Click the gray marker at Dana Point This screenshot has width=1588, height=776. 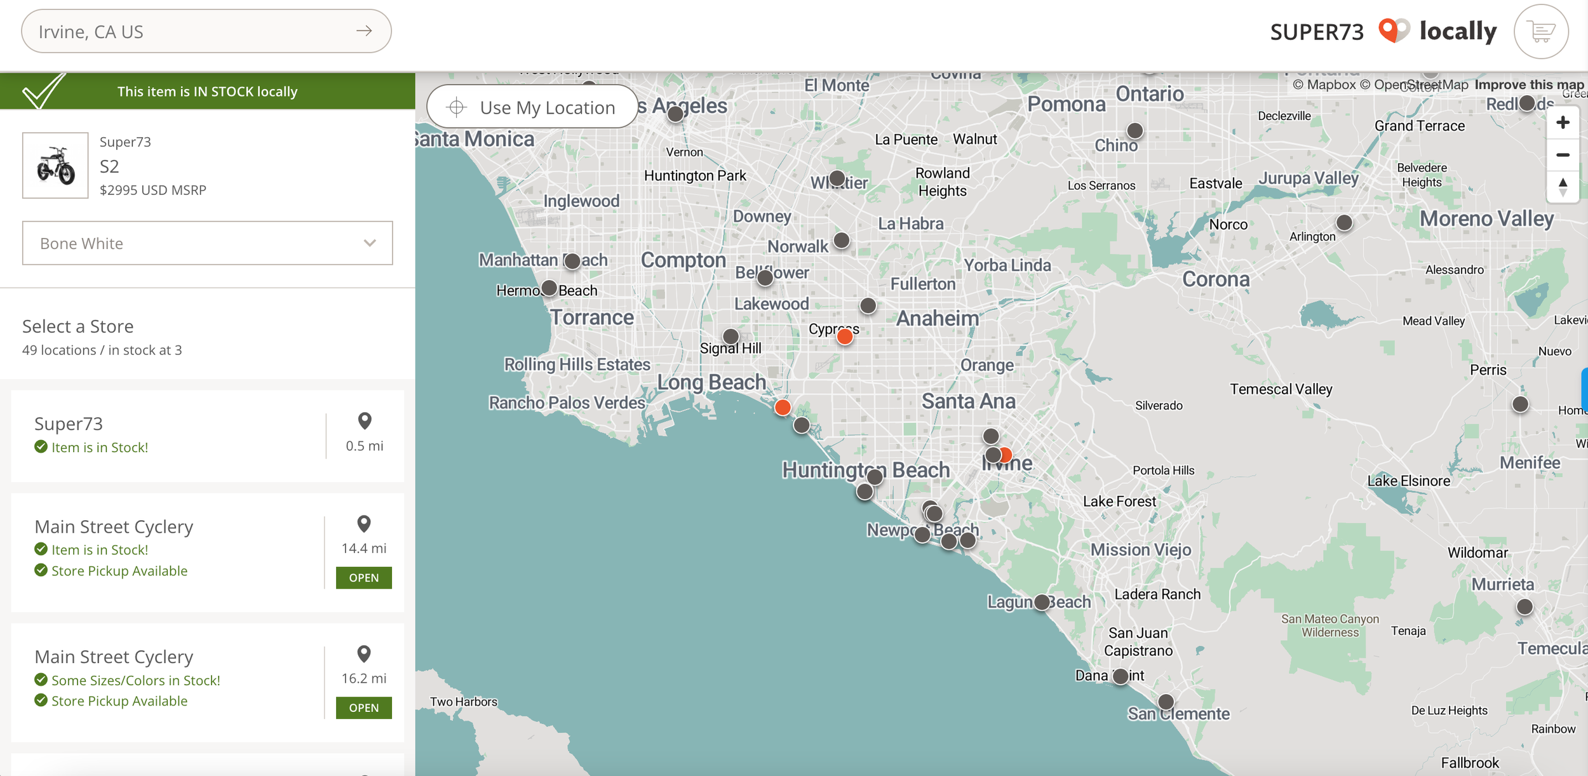[x=1121, y=676]
